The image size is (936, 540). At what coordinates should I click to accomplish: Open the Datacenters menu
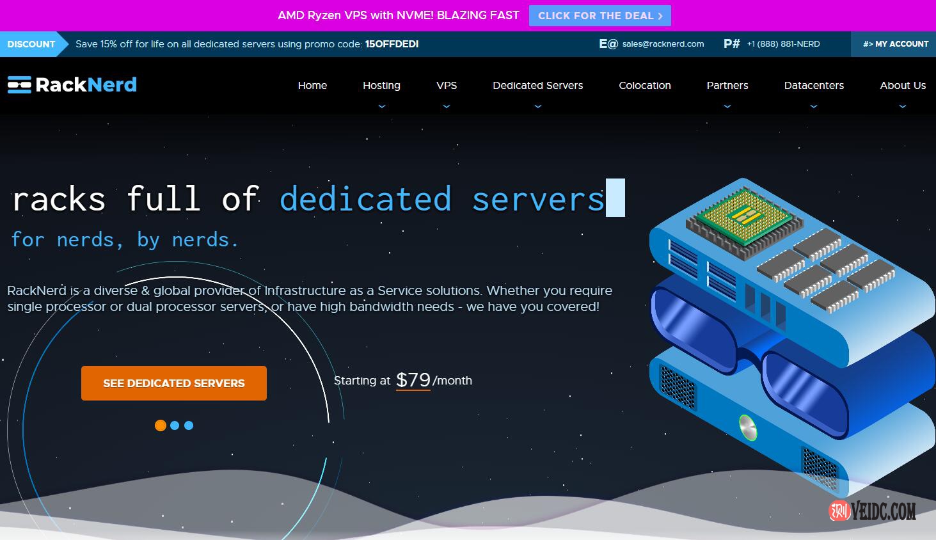tap(814, 85)
